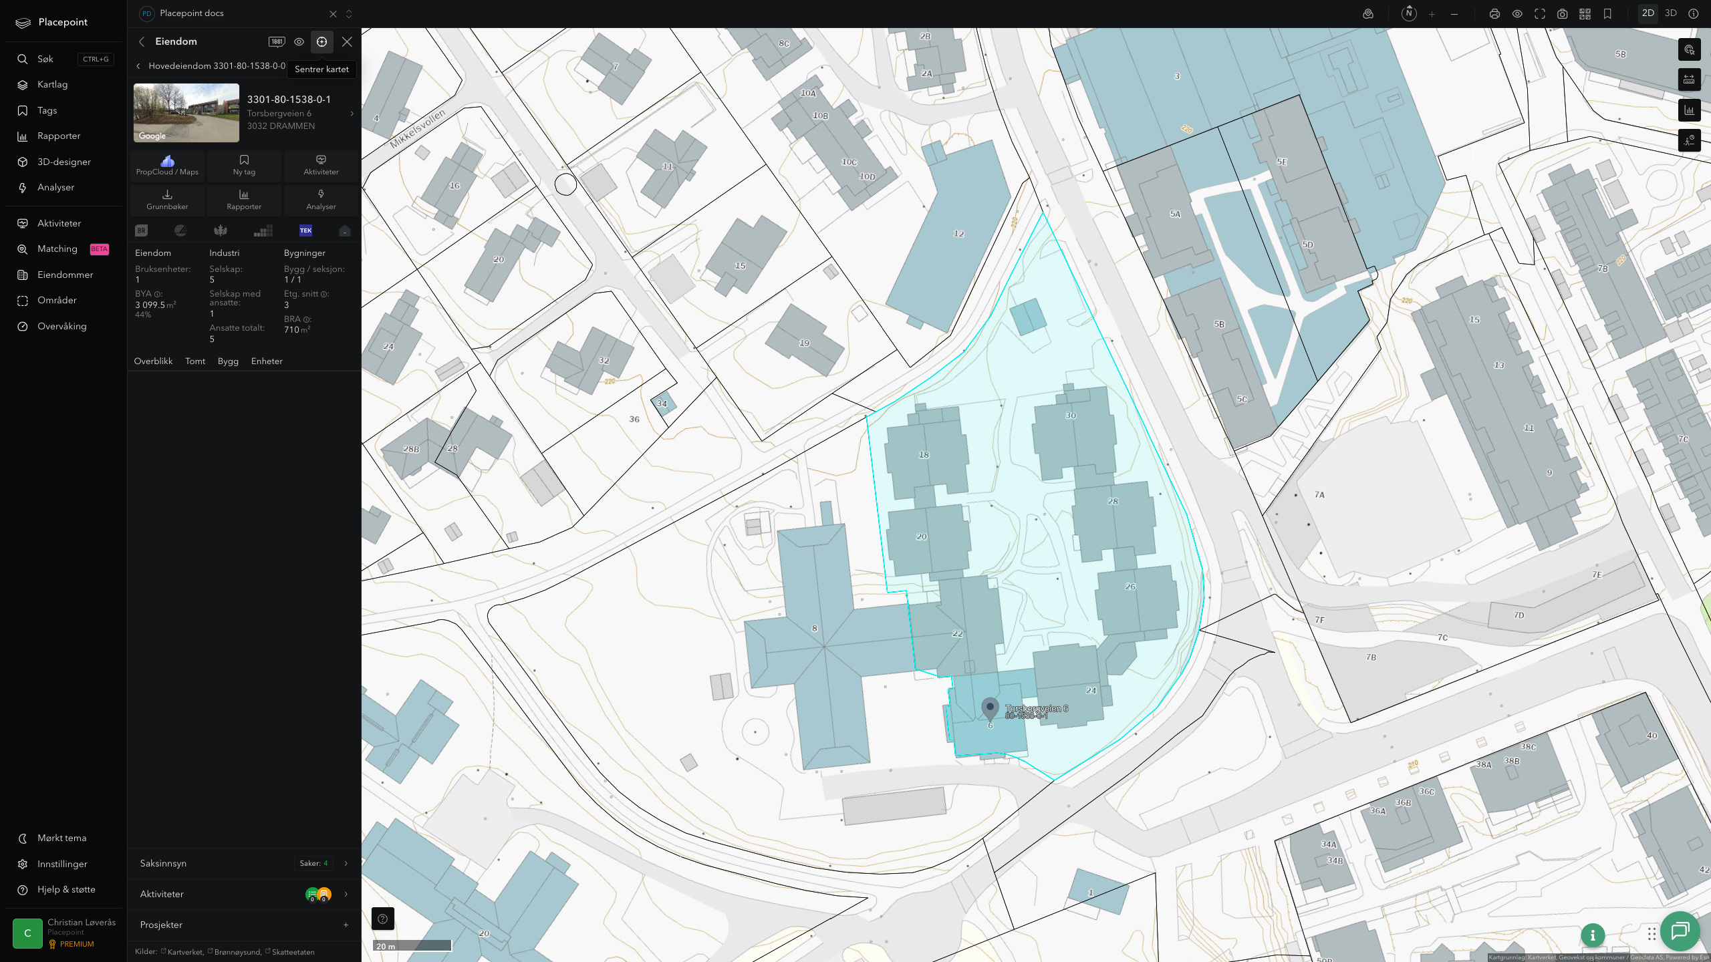This screenshot has width=1711, height=962.
Task: Open Aktiviteter in the sidebar
Action: (x=65, y=223)
